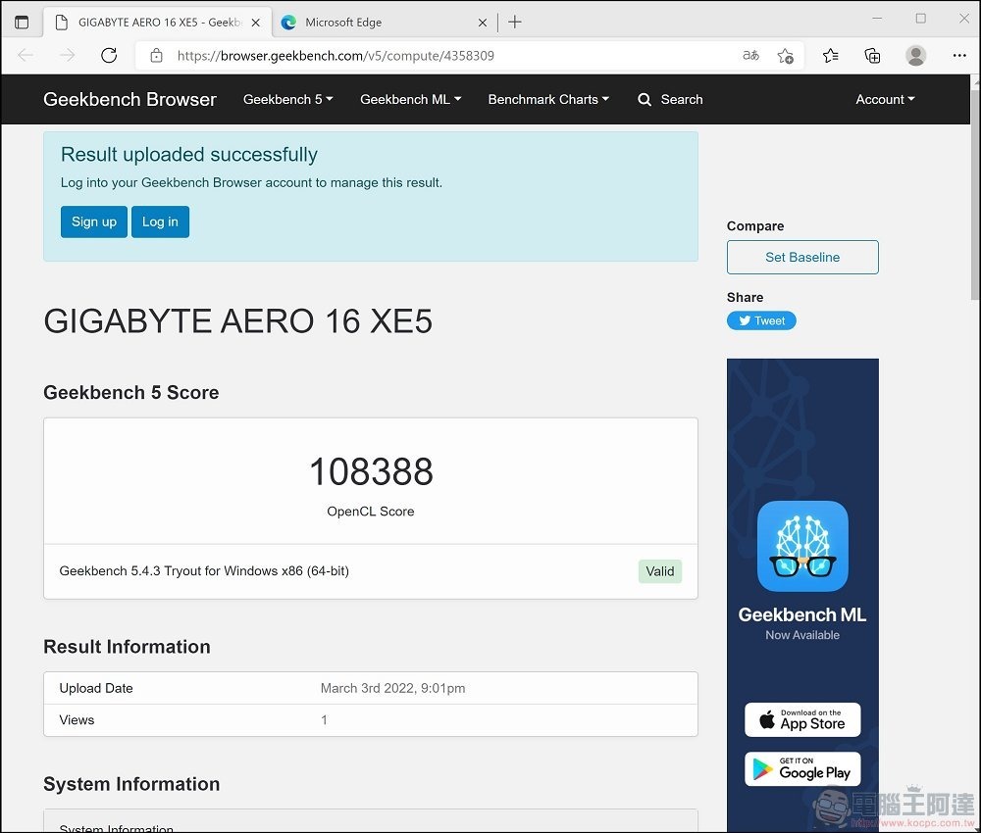Screen dimensions: 981x833
Task: Open the Google Play download badge
Action: [x=802, y=768]
